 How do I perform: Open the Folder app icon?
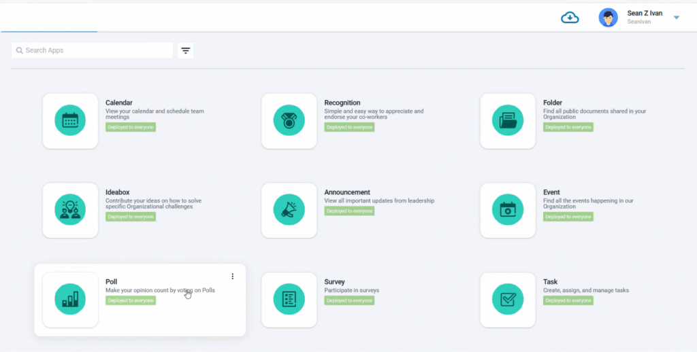[x=507, y=121]
